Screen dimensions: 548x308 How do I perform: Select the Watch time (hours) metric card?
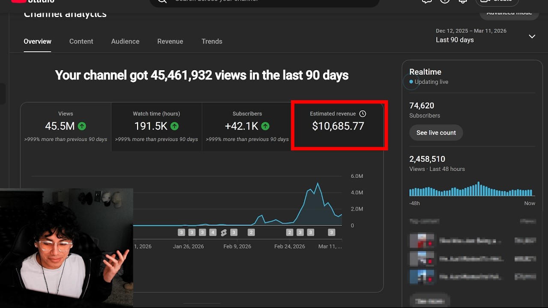(x=156, y=127)
